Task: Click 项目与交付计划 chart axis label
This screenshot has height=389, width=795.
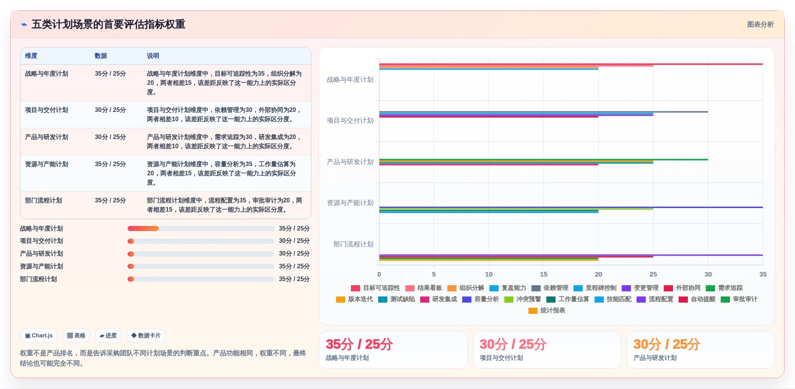Action: (x=350, y=121)
